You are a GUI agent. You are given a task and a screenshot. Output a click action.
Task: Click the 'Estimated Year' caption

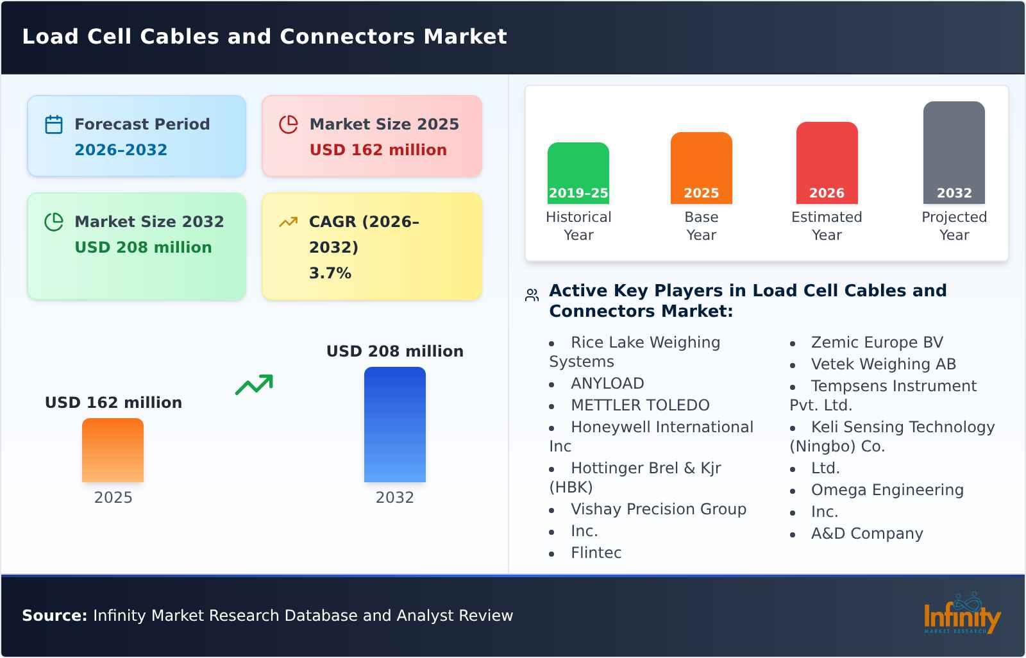click(827, 226)
